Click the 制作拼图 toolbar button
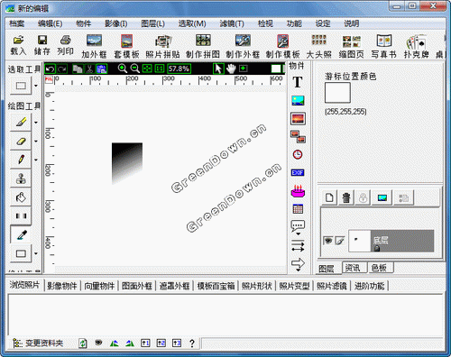 203,46
